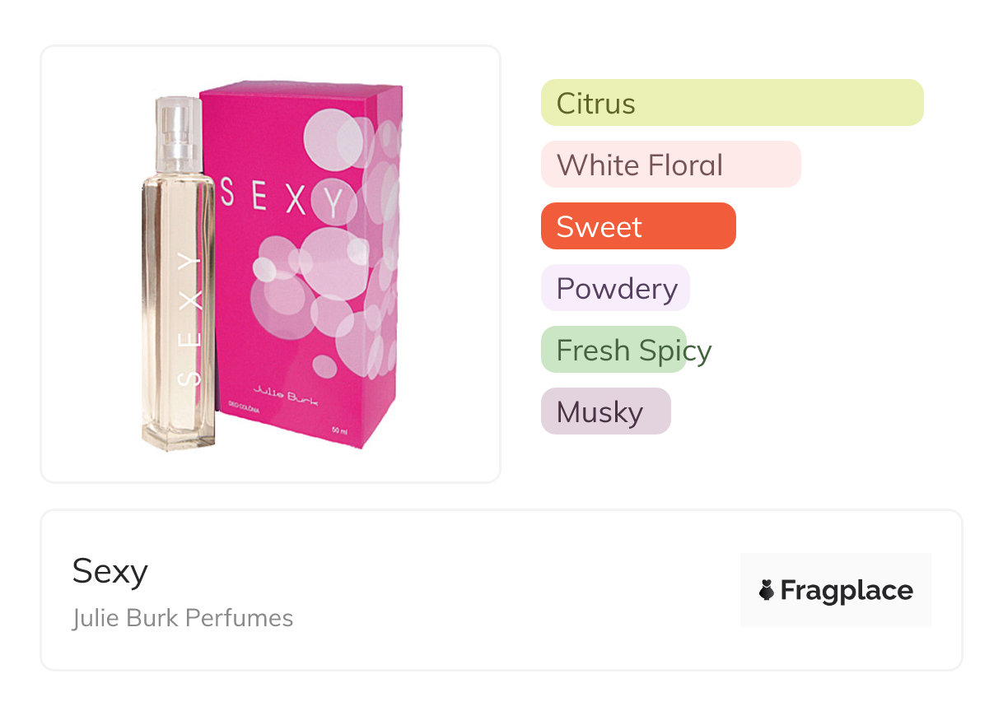Click the 50 ml label on the box
Viewport: 1003px width, 711px height.
coord(339,430)
